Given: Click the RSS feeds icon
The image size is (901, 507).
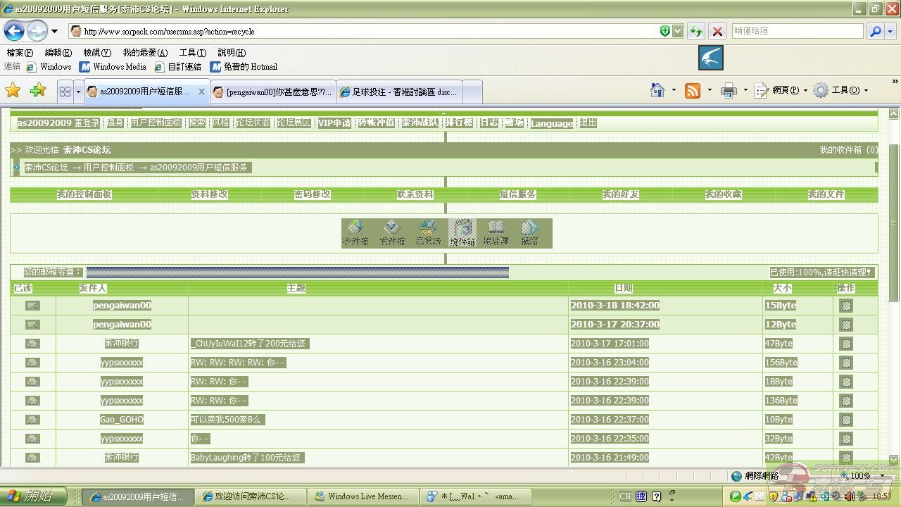Looking at the screenshot, I should point(693,90).
